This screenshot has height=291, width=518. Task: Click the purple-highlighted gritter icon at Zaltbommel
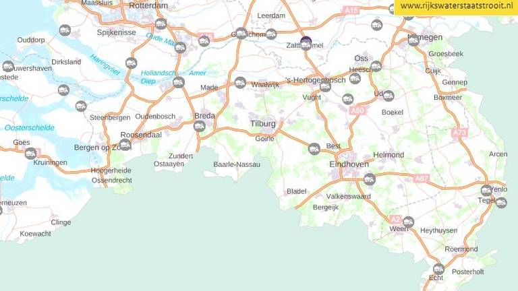point(306,43)
